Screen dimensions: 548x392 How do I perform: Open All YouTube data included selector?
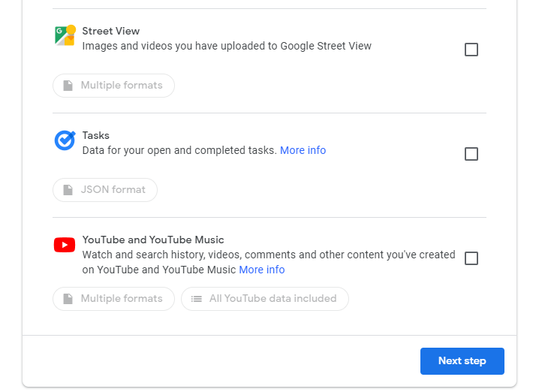264,299
